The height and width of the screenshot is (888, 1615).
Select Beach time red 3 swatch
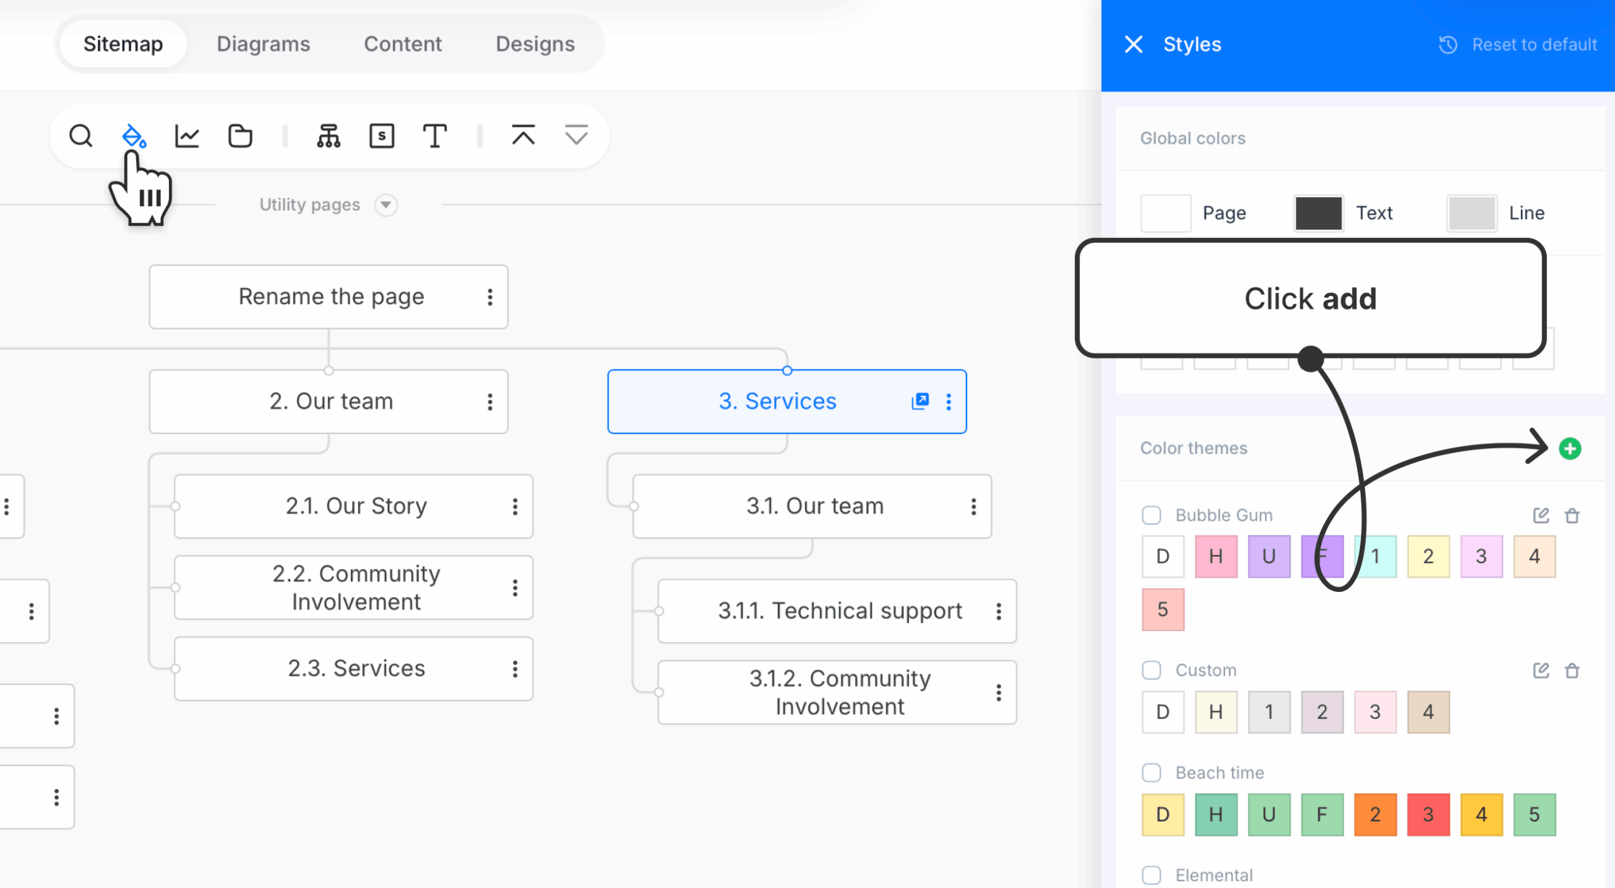click(x=1428, y=815)
